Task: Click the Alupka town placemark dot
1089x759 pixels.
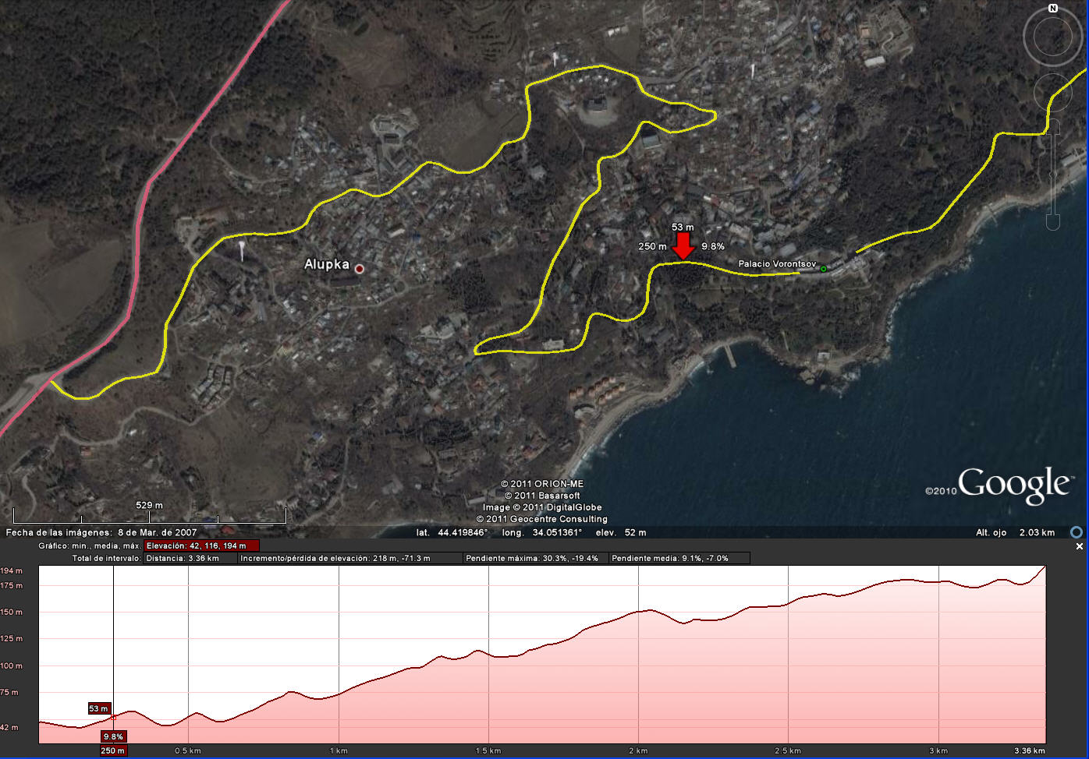Action: (359, 269)
